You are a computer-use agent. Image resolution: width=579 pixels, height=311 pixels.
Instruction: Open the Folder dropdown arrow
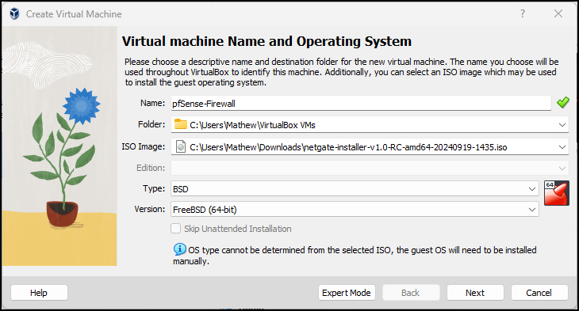[562, 125]
